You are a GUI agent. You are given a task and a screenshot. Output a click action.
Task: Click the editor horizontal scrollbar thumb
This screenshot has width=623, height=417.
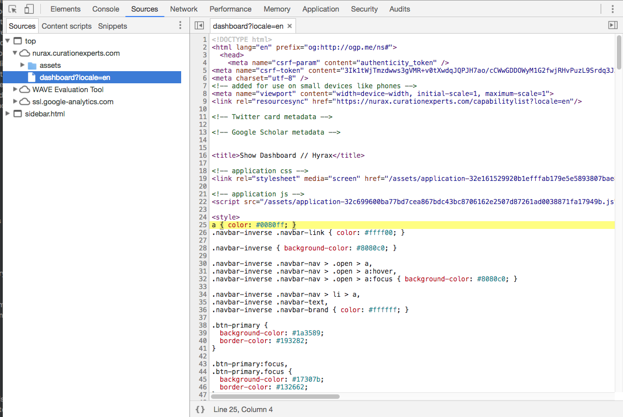click(276, 397)
